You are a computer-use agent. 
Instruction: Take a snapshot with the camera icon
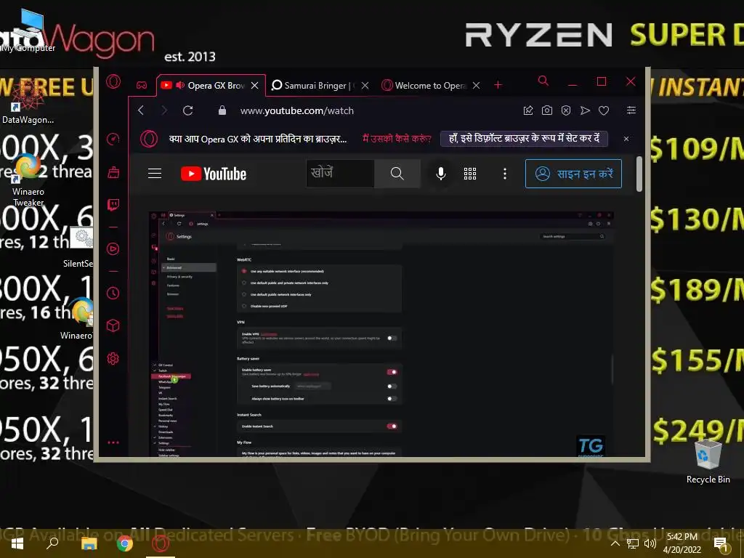[546, 110]
